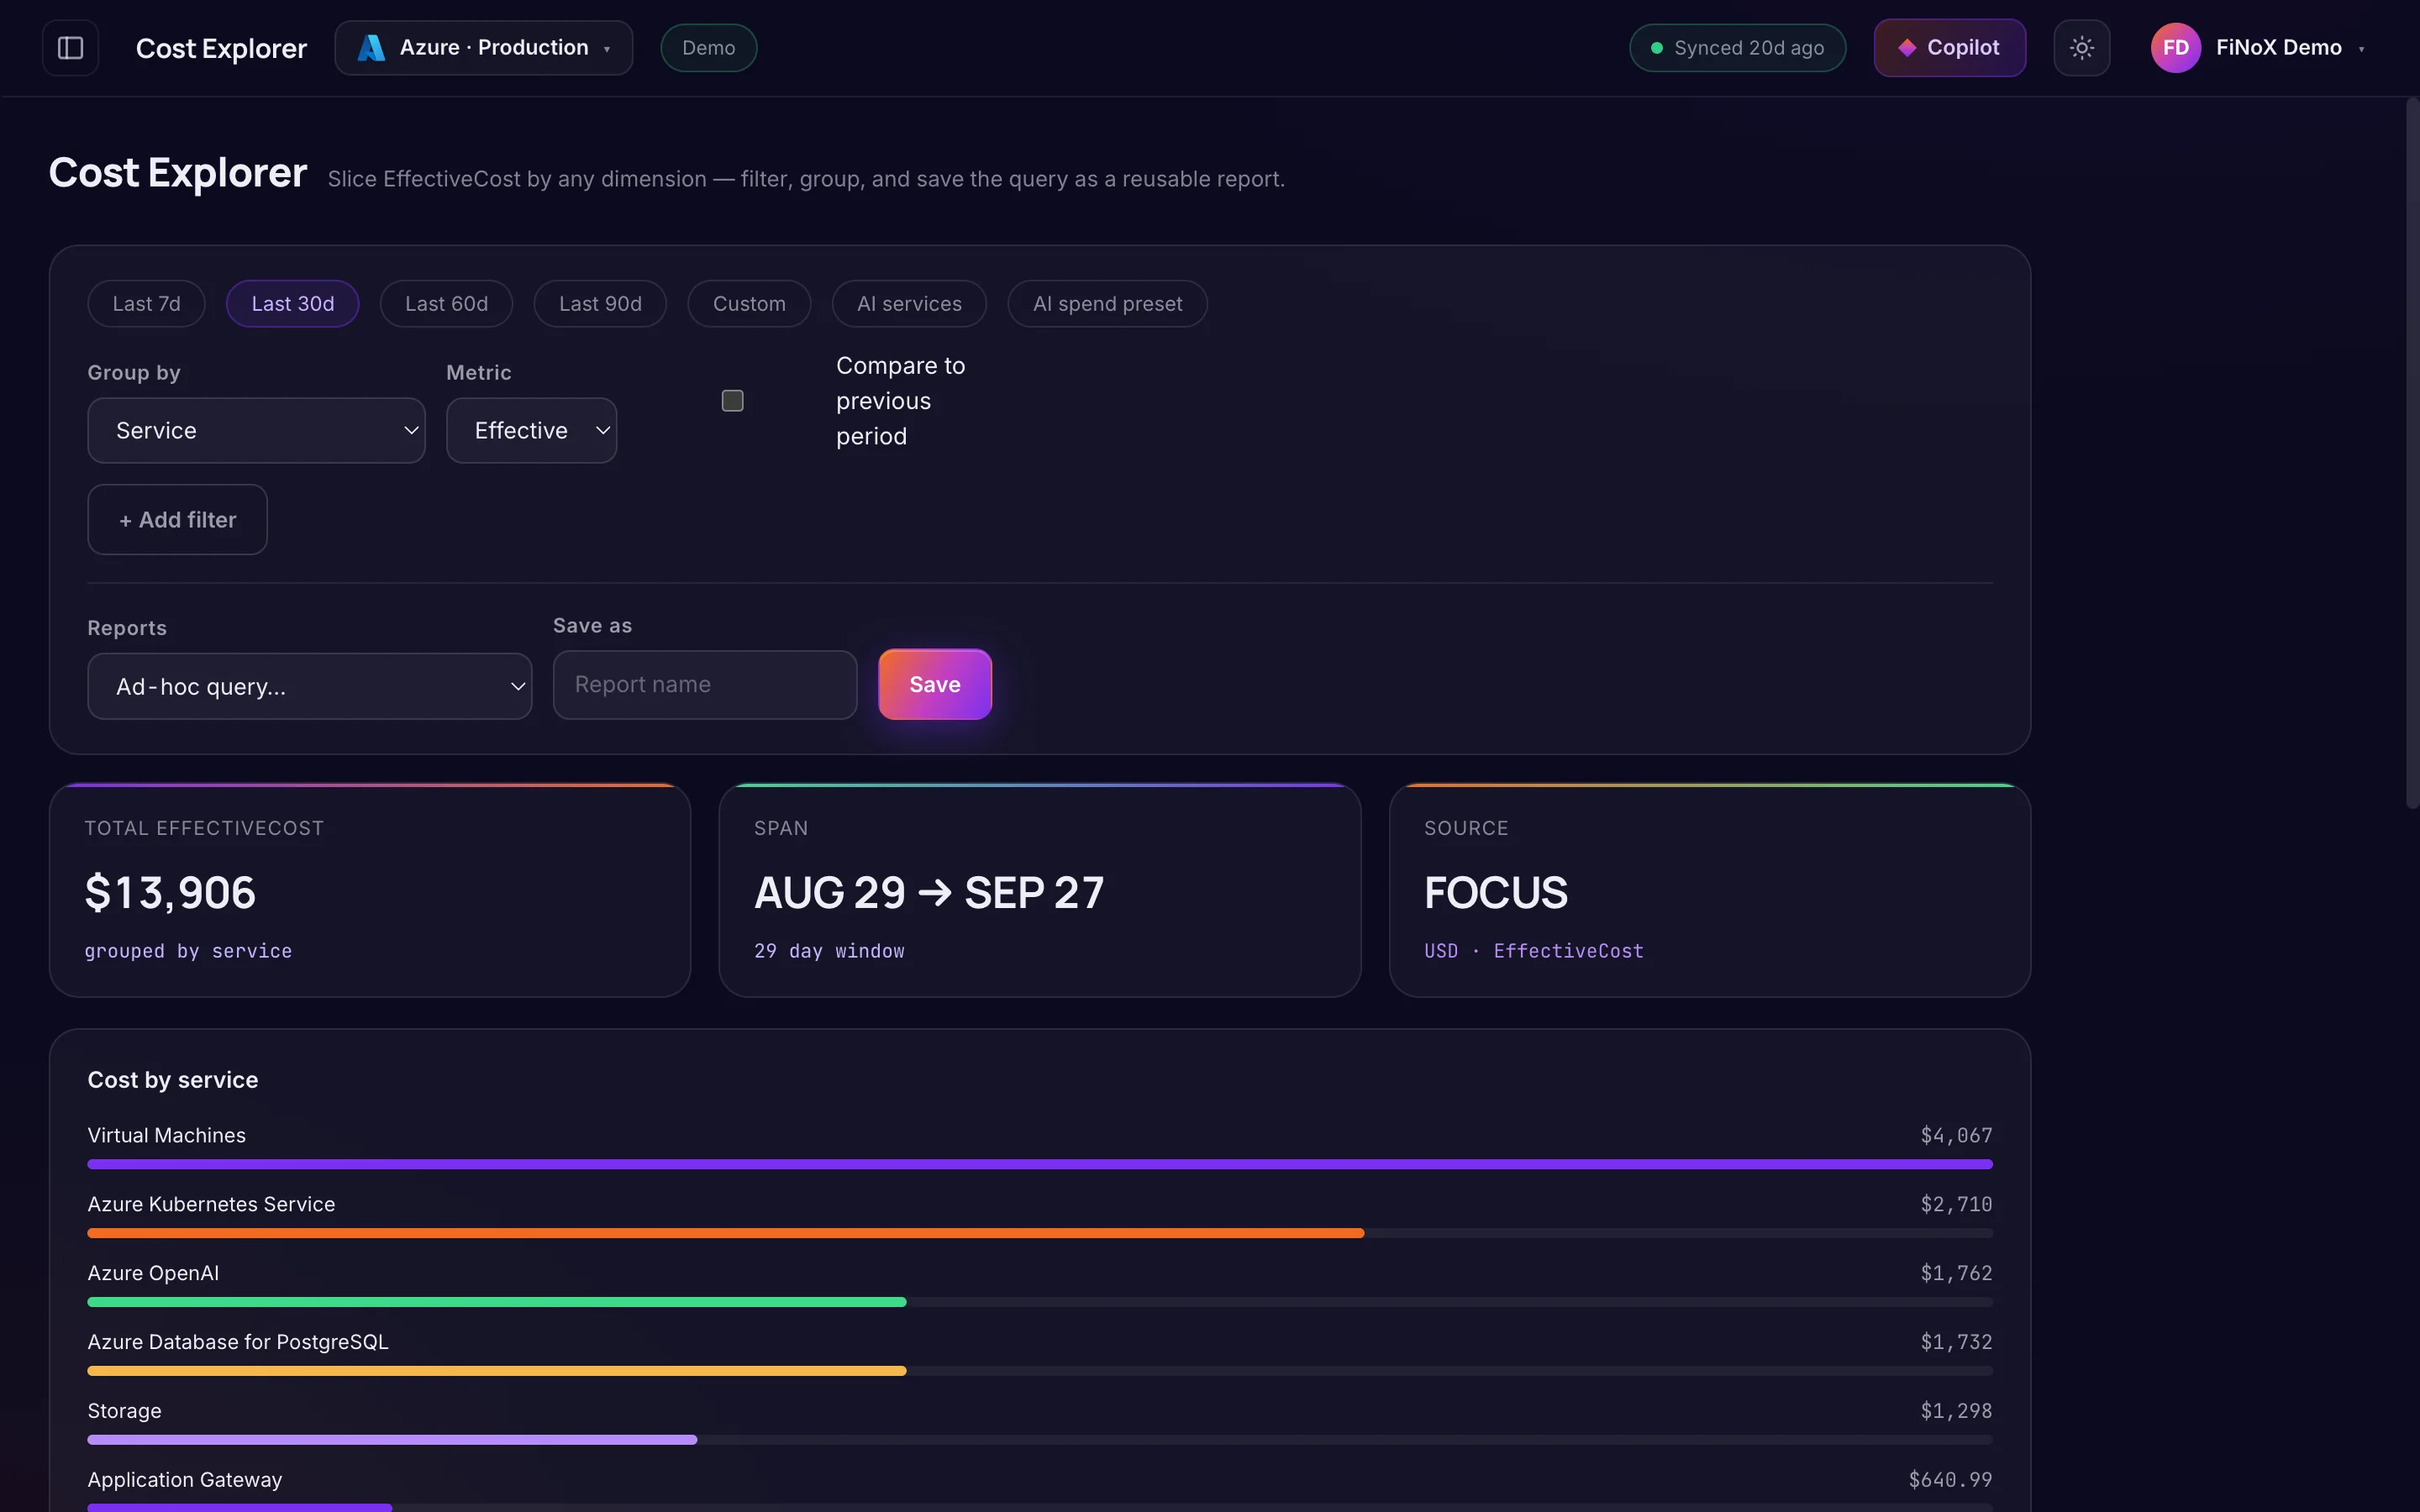Click the Copilot diamond icon
This screenshot has height=1512, width=2420.
pos(1907,48)
